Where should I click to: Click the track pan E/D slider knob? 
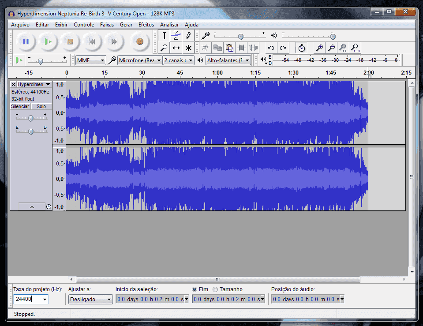point(31,131)
